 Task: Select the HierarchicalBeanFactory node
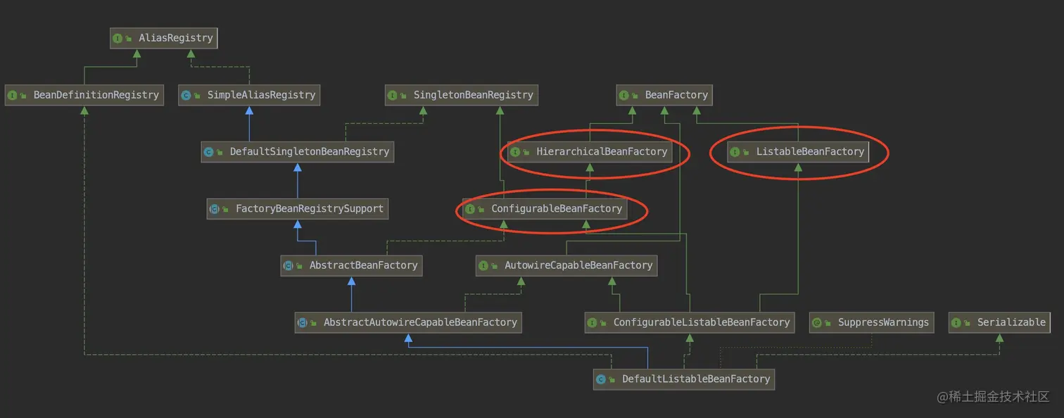pos(590,152)
